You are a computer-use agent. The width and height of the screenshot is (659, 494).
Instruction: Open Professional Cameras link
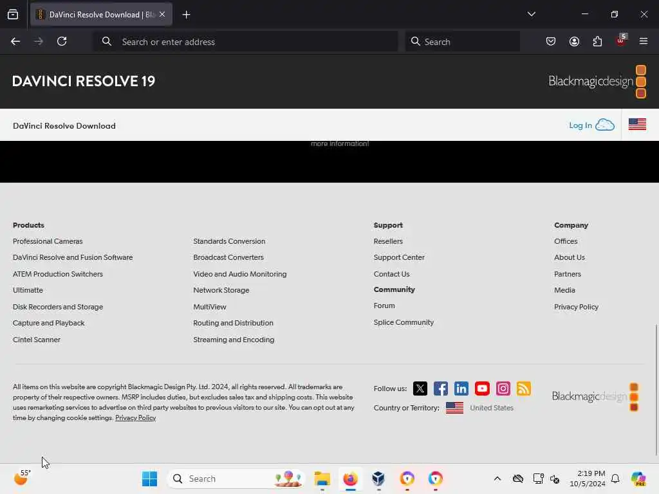(x=48, y=241)
